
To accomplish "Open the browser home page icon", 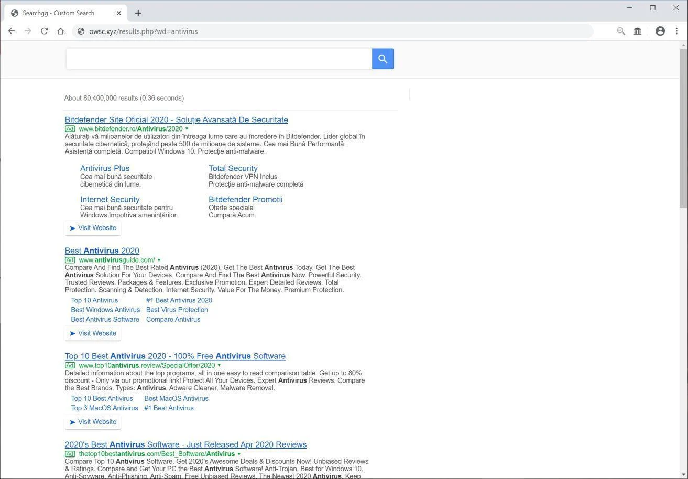I will (61, 31).
